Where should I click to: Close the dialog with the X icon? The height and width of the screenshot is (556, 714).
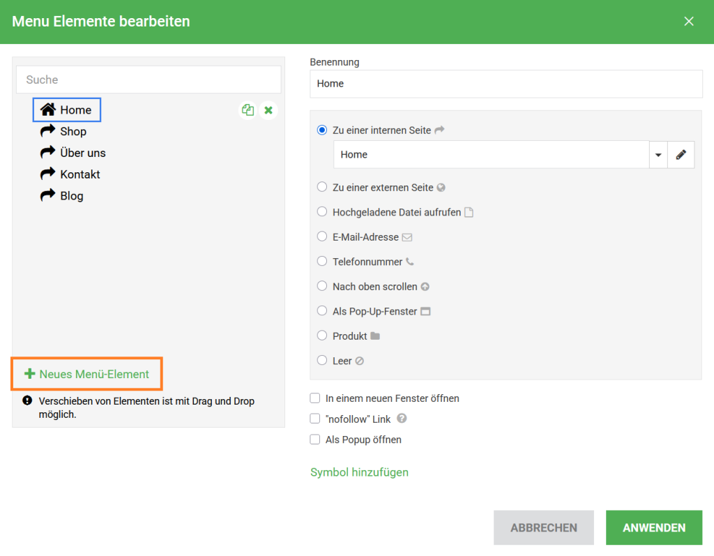click(x=689, y=22)
